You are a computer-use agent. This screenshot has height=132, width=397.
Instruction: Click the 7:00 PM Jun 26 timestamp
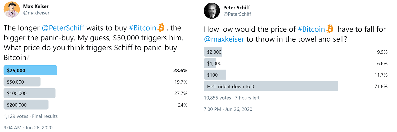(x=228, y=109)
